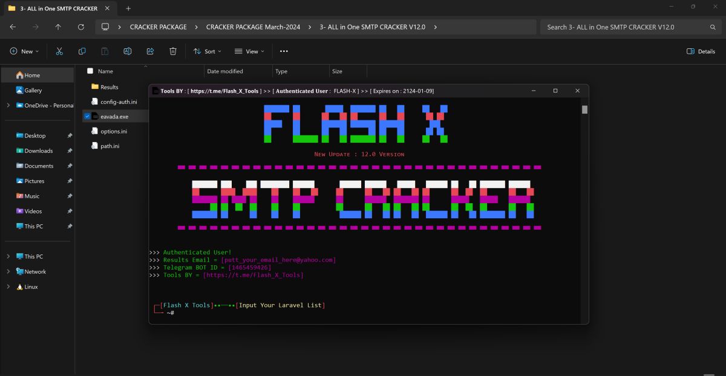Open the New dropdown menu

click(24, 51)
